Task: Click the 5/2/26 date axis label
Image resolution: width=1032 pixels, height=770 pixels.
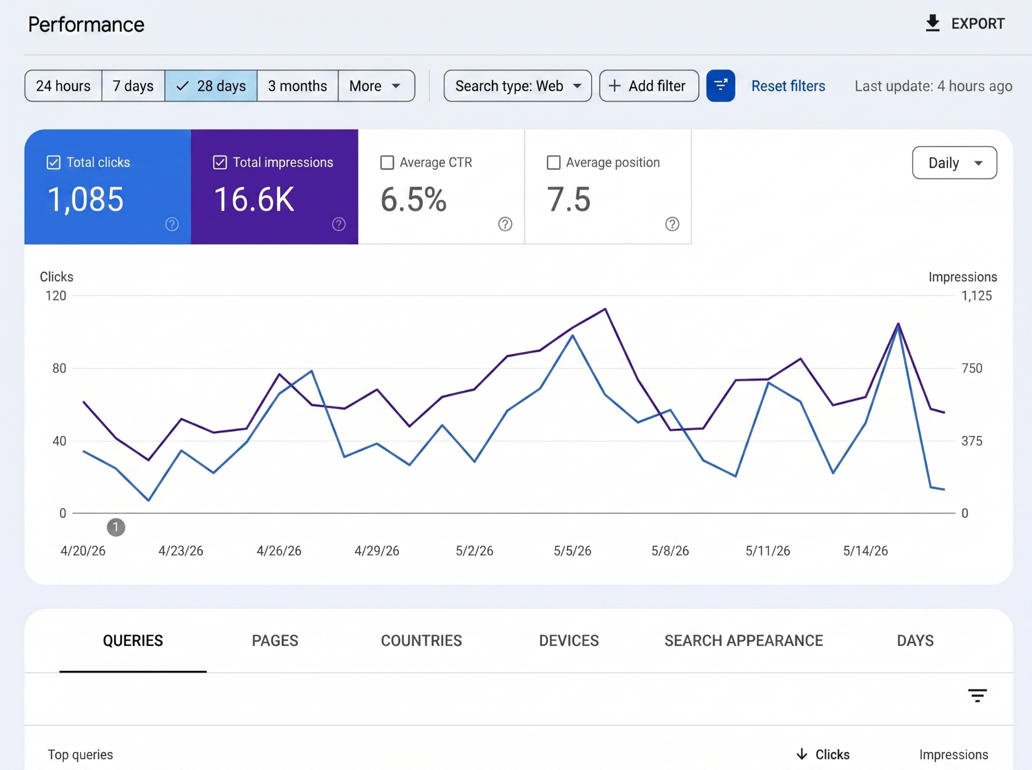Action: (x=475, y=551)
